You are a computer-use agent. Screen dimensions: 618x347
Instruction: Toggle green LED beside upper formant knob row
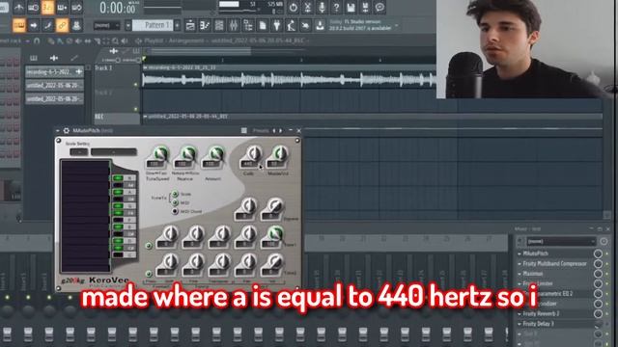coord(149,246)
